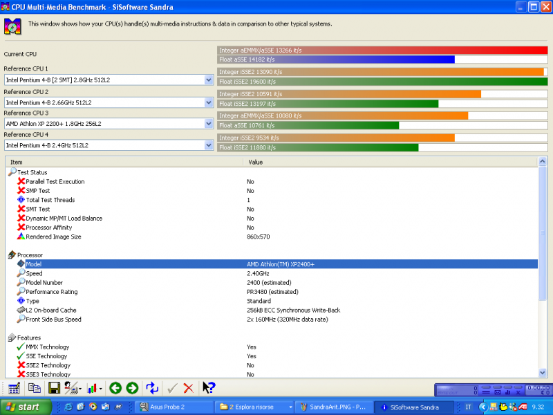Click the save floppy disk icon
The height and width of the screenshot is (415, 553).
[x=54, y=388]
